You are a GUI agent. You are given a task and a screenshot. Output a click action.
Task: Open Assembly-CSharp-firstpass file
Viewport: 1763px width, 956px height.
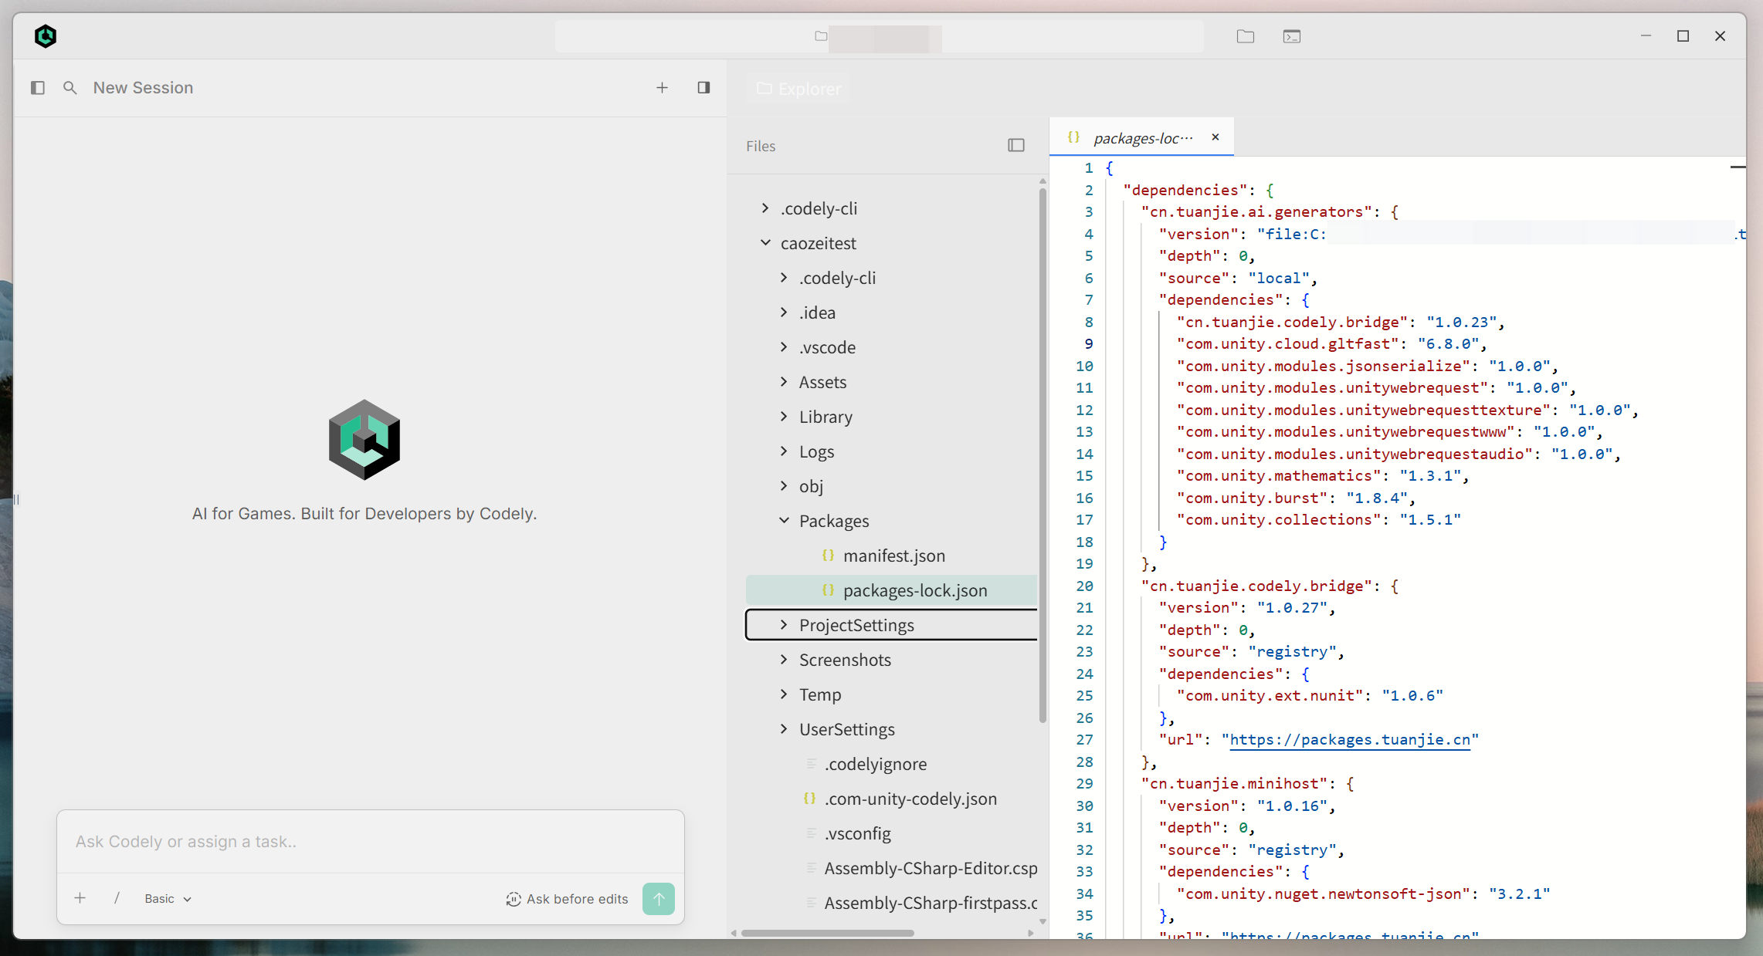click(x=891, y=903)
